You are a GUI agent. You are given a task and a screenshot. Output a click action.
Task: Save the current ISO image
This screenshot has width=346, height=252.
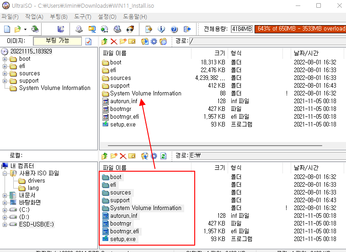35,29
